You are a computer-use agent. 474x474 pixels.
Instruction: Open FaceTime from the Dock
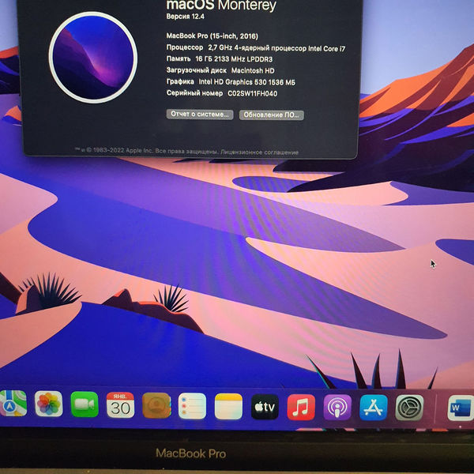point(85,404)
